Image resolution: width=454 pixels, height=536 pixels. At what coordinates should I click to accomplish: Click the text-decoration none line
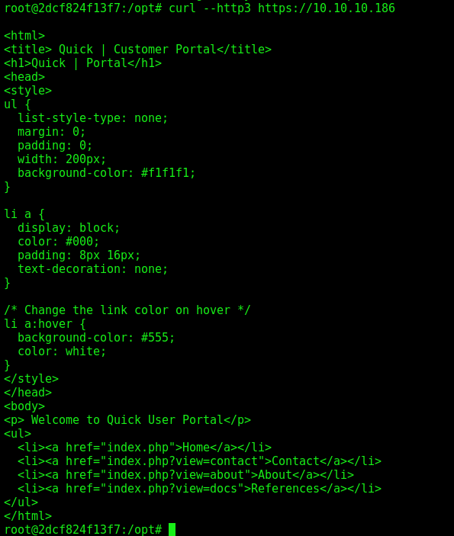(93, 268)
